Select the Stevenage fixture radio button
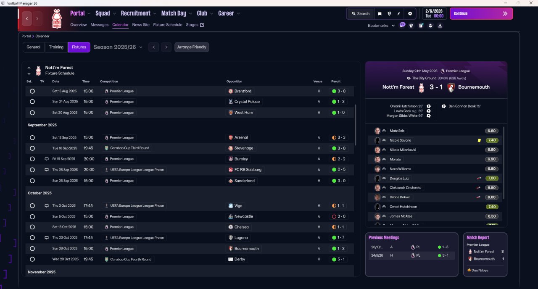Screen dimensions: 538x289 click(x=32, y=148)
